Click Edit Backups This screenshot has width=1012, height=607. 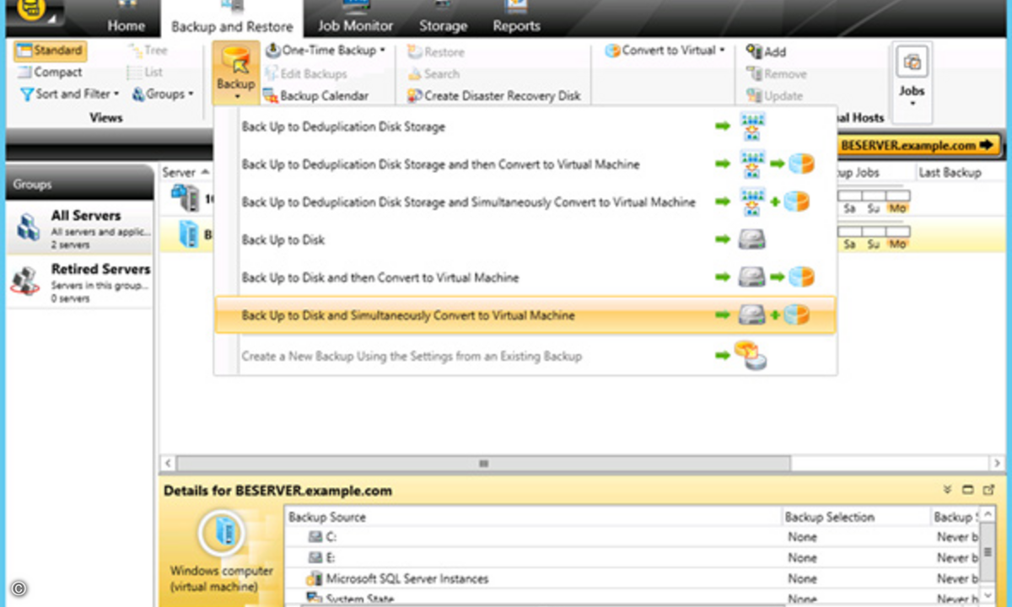click(305, 73)
